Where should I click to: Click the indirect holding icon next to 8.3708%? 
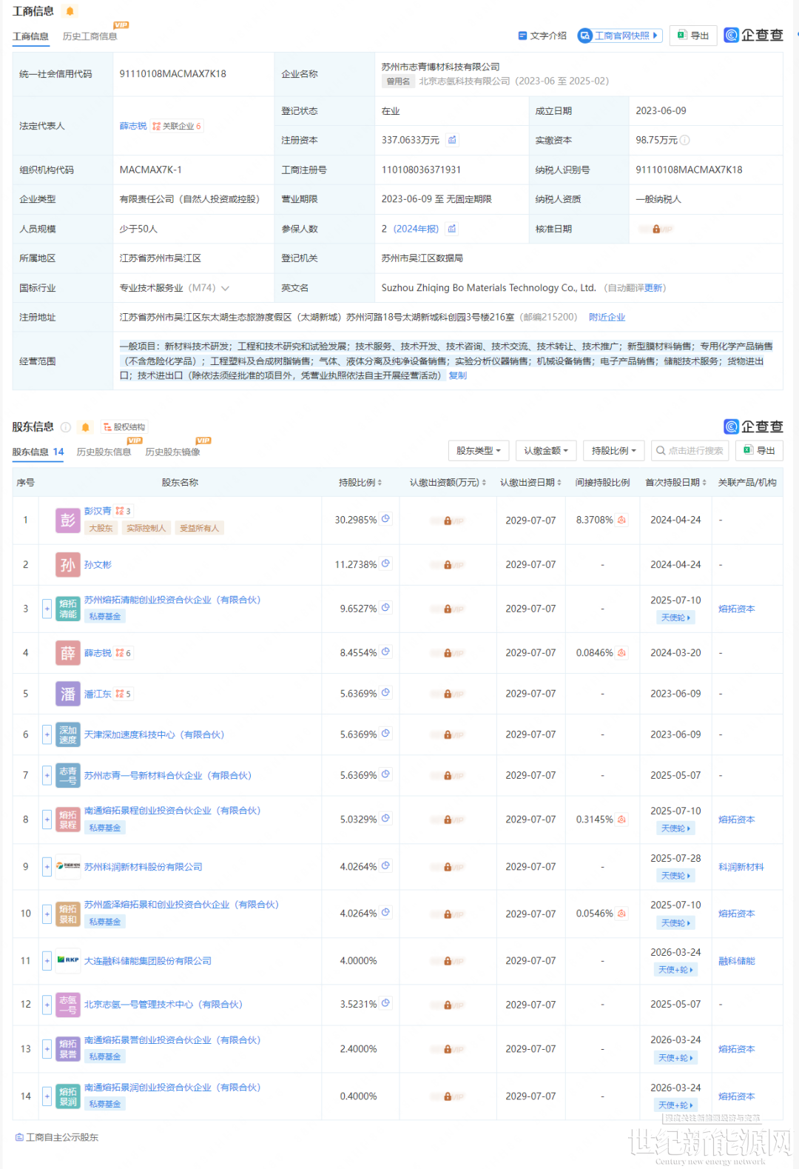[x=621, y=520]
